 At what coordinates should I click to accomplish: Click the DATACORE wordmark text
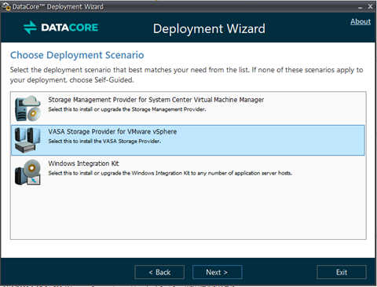[x=70, y=28]
